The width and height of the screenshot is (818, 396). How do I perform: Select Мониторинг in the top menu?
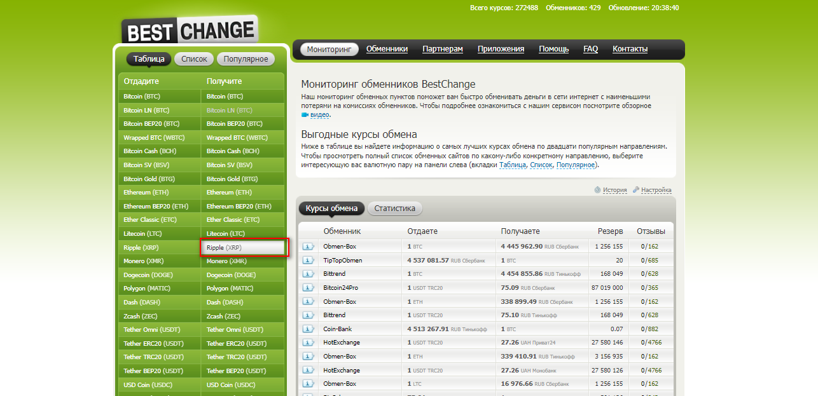coord(329,49)
